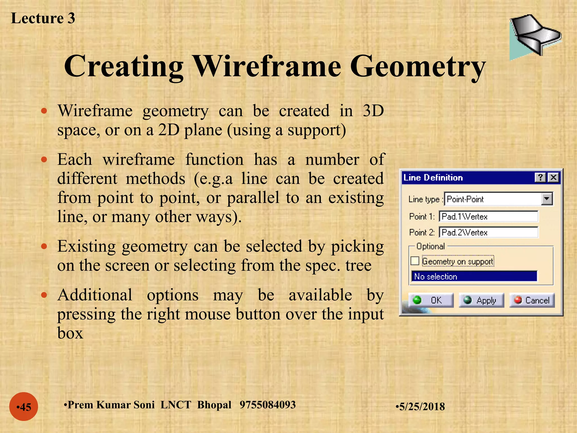The height and width of the screenshot is (433, 577).
Task: Click the 'Line type :' label
Action: point(426,200)
